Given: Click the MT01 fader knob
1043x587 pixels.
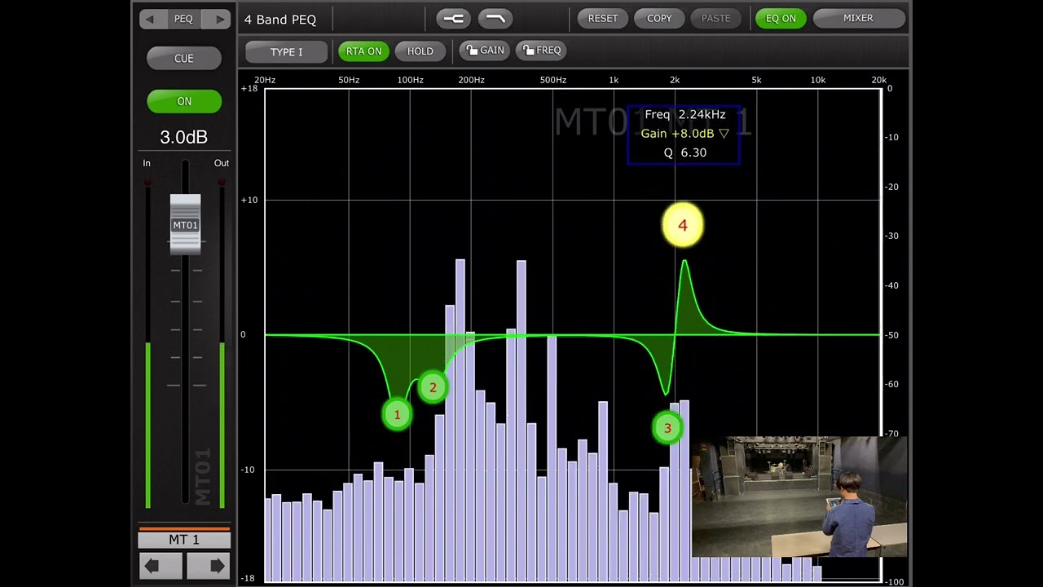Looking at the screenshot, I should [x=185, y=224].
